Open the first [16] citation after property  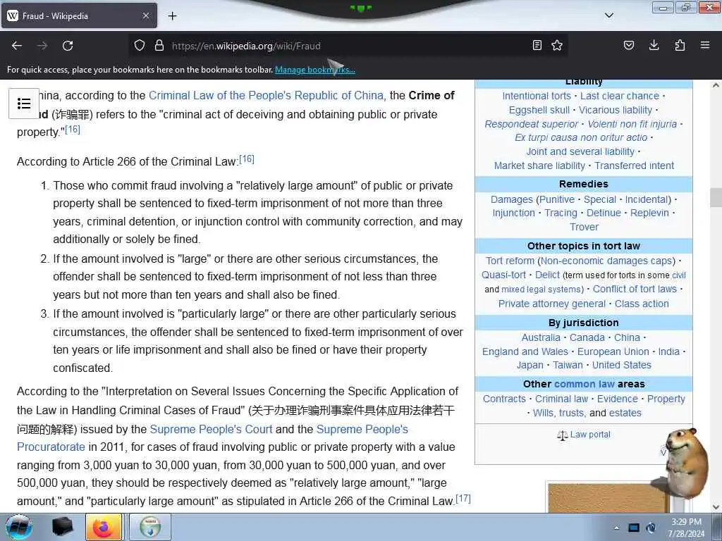(73, 130)
